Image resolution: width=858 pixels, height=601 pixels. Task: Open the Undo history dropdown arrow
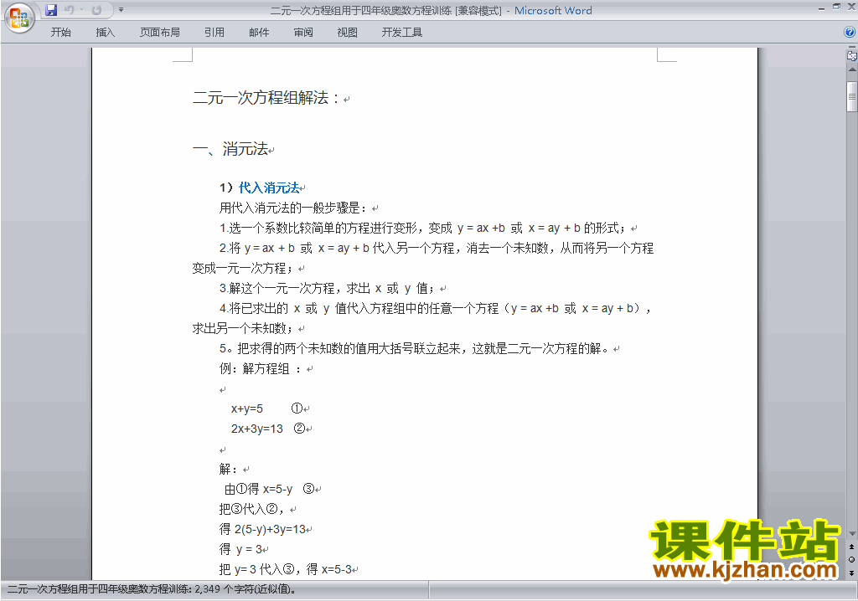point(81,10)
